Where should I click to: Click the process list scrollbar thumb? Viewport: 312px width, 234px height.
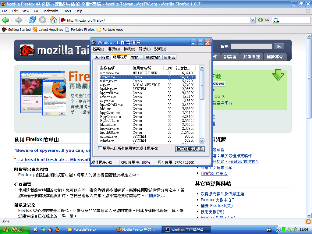coord(202,85)
